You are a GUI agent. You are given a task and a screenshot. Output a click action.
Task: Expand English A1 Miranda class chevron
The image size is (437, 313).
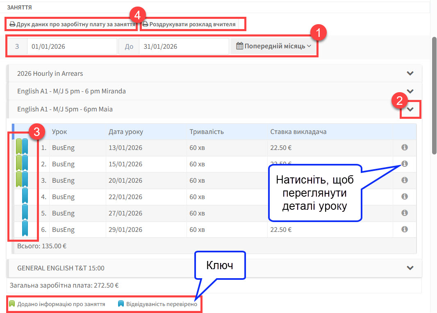[410, 91]
